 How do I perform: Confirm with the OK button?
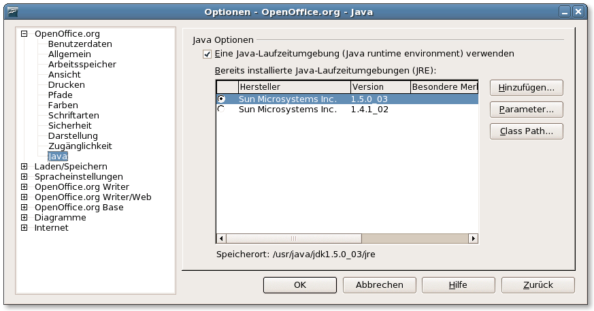tap(299, 285)
